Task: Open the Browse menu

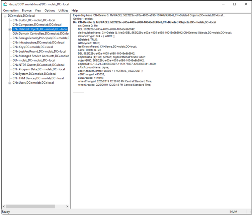Action: click(27, 10)
